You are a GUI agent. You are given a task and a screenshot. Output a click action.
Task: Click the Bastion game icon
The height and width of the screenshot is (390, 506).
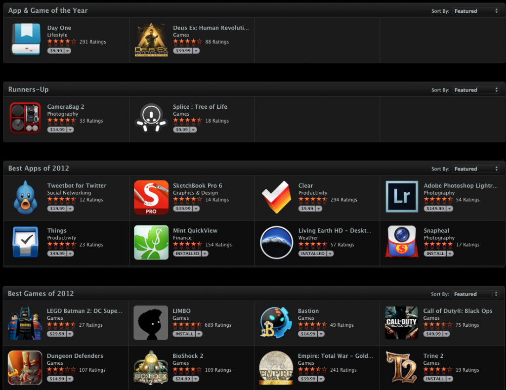click(277, 323)
